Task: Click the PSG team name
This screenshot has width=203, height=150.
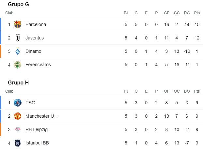Action: point(30,103)
